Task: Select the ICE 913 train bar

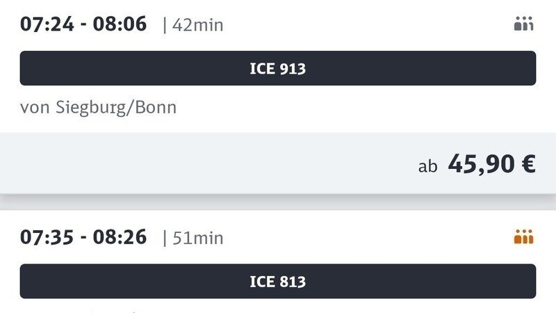Action: coord(278,68)
